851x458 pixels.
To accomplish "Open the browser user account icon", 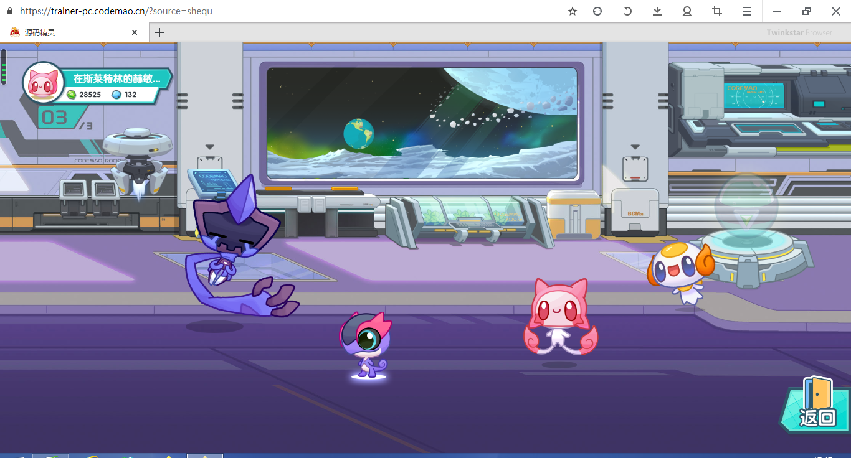I will tap(687, 11).
